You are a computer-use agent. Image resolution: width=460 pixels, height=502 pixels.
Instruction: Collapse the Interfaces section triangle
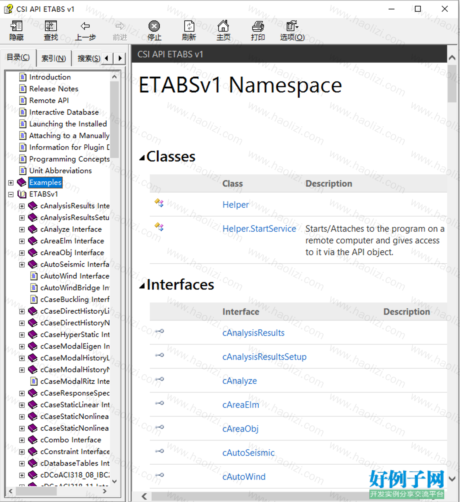142,286
